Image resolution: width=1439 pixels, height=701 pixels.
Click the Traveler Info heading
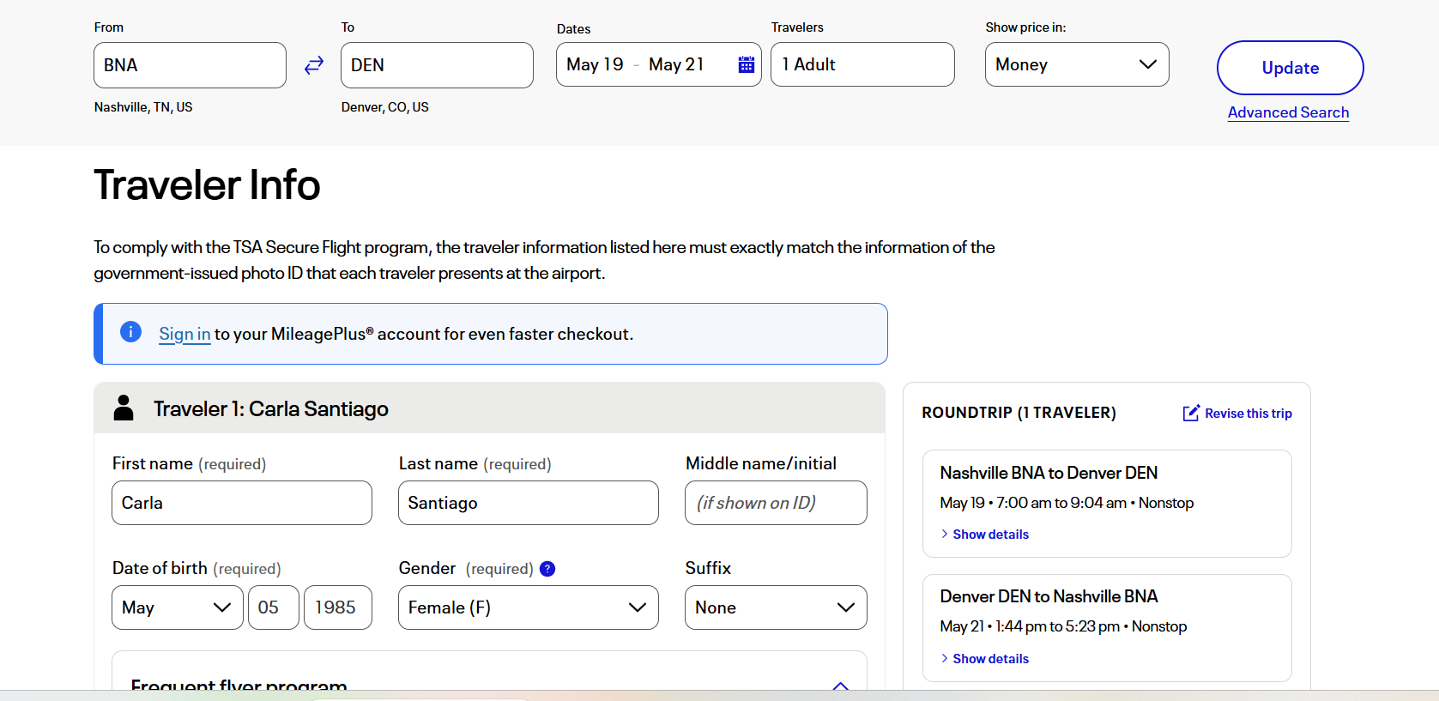[x=207, y=185]
